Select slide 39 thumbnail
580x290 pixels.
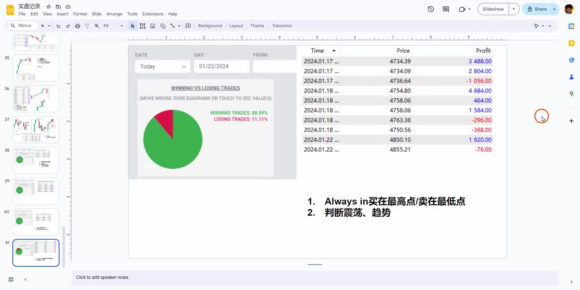[36, 191]
